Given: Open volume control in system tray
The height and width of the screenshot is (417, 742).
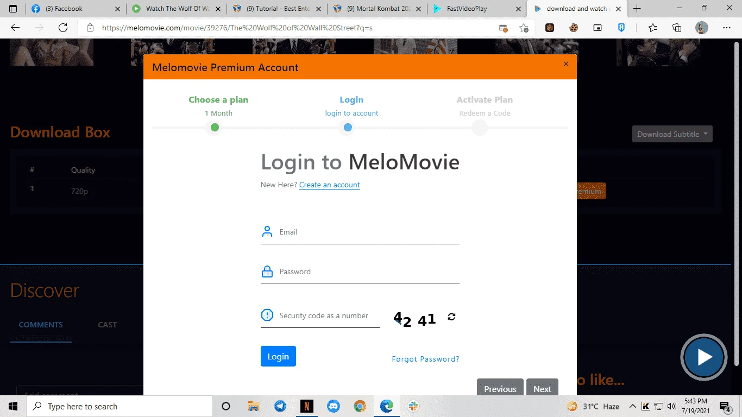Looking at the screenshot, I should point(671,406).
